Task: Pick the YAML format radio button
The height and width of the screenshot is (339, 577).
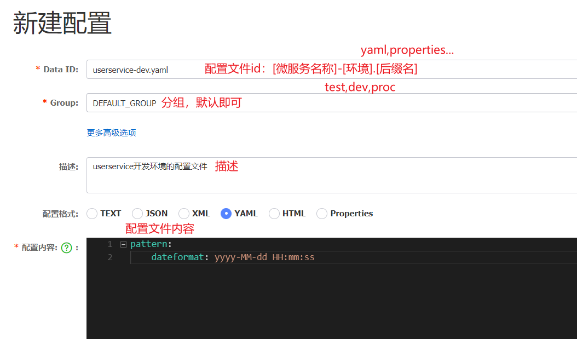Action: click(x=226, y=214)
